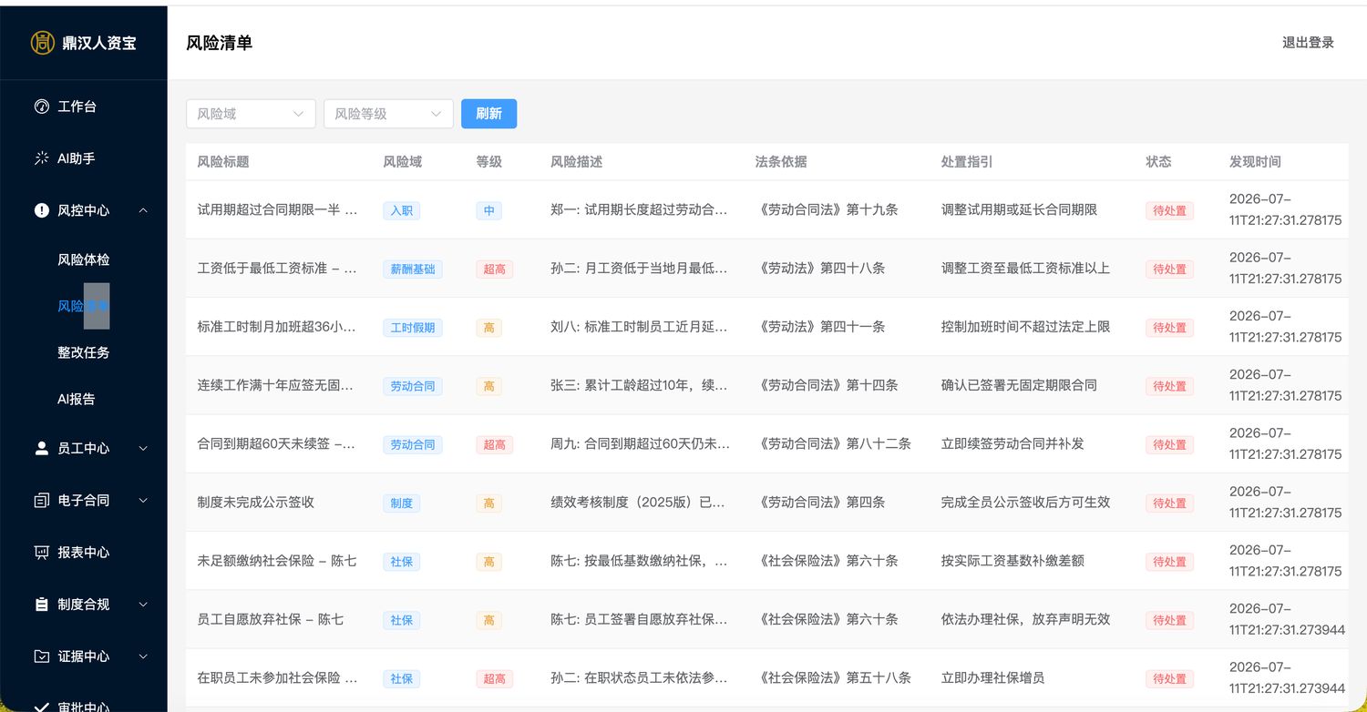Screen dimensions: 1367x712
Task: Click description starting 郑一: 试用期长度
Action: pos(640,209)
